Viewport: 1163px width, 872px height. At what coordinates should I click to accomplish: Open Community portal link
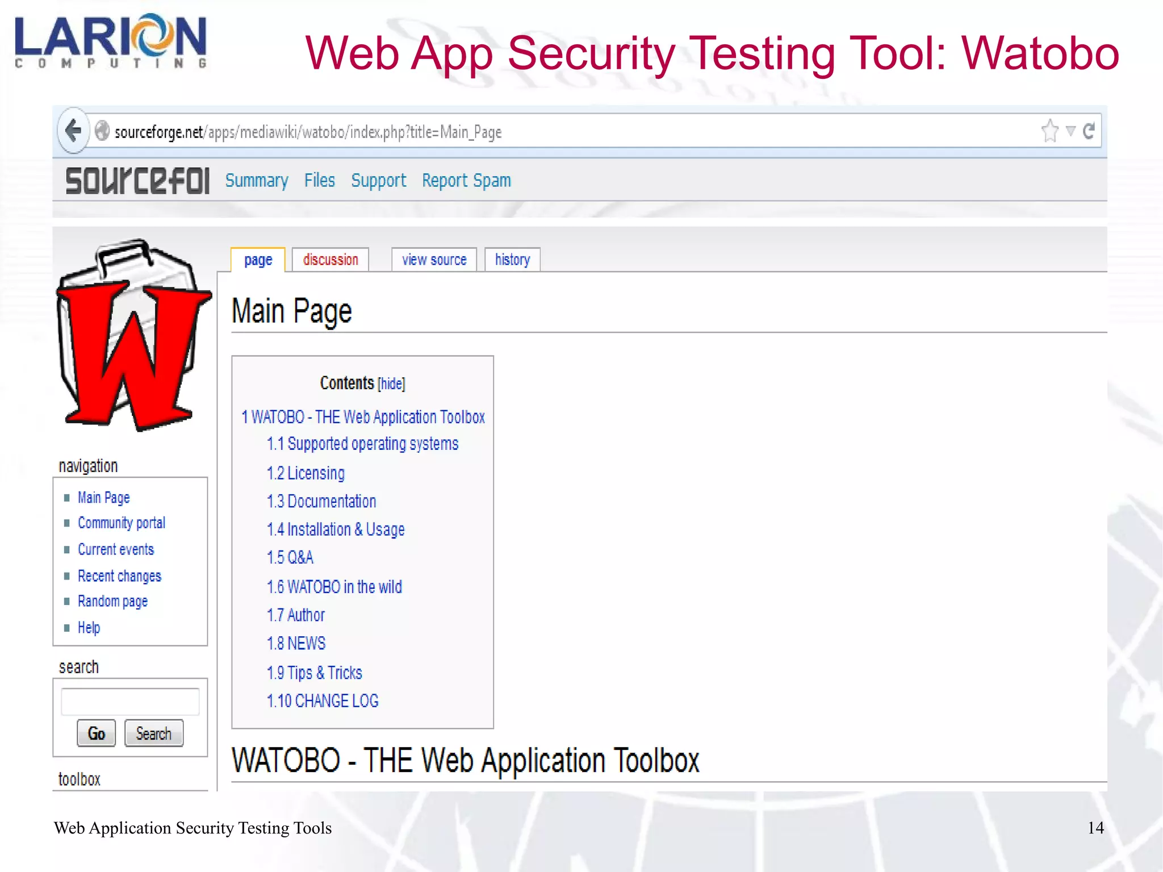pos(122,523)
